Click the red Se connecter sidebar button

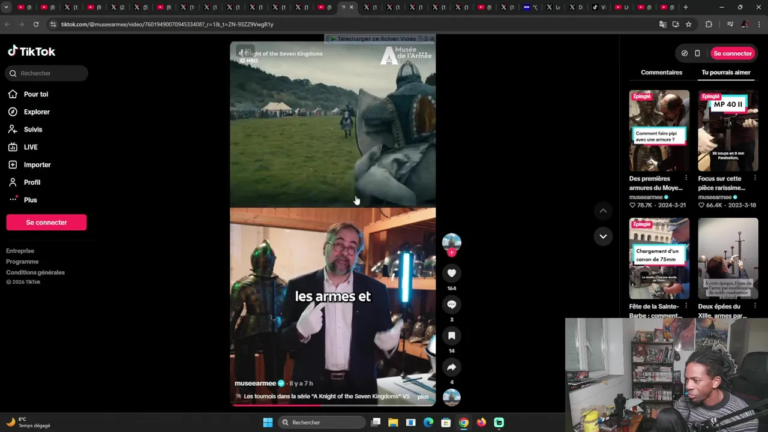pos(46,223)
